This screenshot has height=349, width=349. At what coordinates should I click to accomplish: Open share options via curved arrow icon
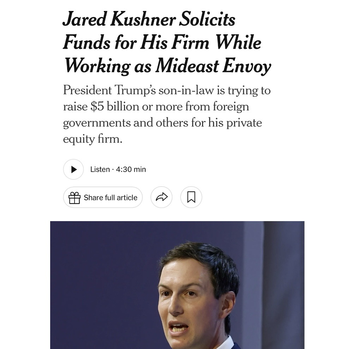pyautogui.click(x=161, y=197)
